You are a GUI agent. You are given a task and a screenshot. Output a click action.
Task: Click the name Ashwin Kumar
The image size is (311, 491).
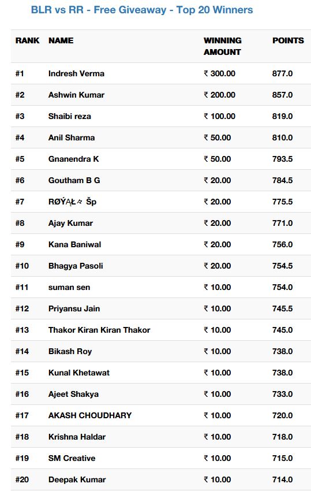click(x=76, y=95)
